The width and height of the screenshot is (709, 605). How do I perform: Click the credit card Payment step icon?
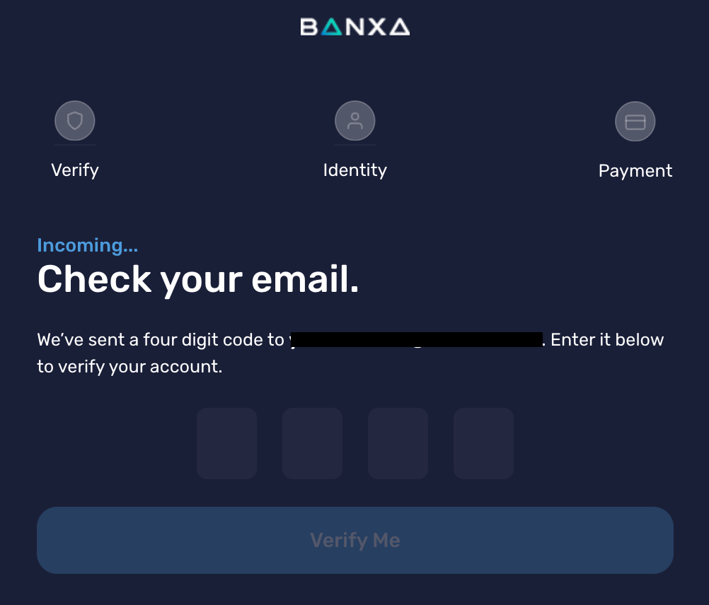[x=635, y=122]
